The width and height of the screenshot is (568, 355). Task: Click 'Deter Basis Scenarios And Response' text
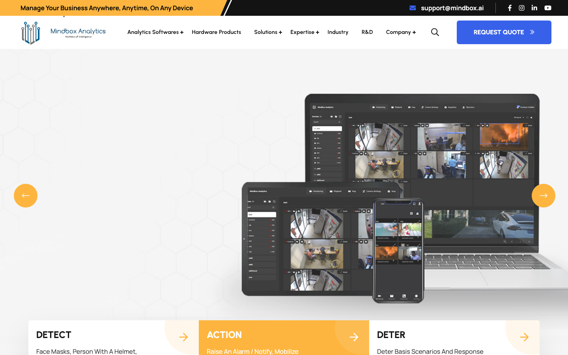coord(430,351)
